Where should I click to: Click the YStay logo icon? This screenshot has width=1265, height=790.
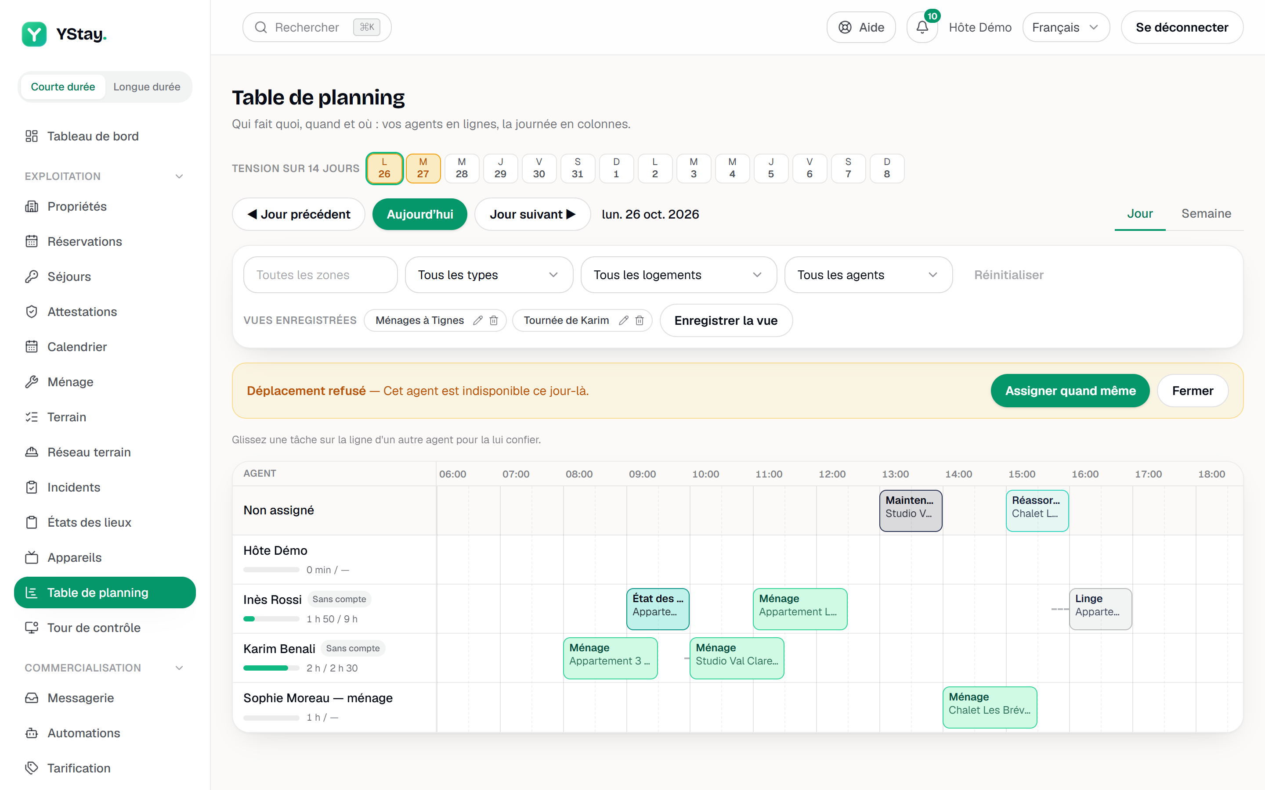[x=34, y=34]
